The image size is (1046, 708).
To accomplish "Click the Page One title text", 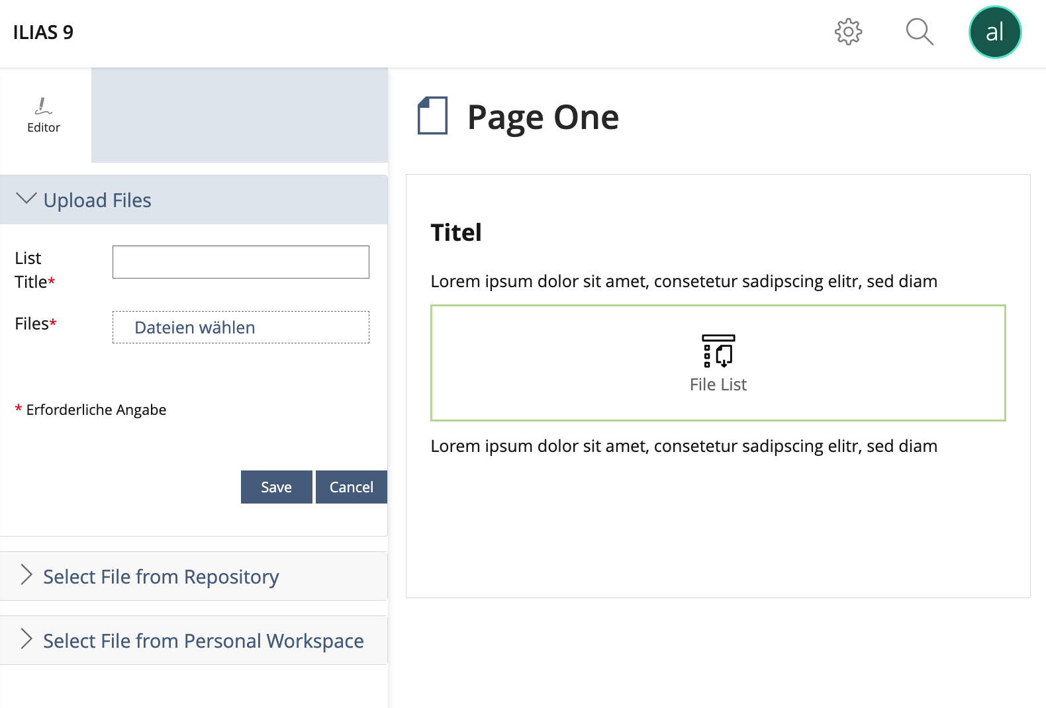I will [x=543, y=117].
